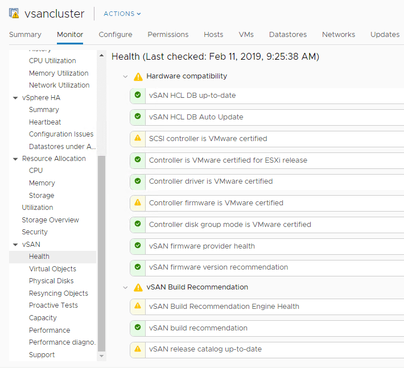Viewport: 404px width, 368px height.
Task: Click green check icon for Controller certified for ESXi release
Action: click(138, 159)
